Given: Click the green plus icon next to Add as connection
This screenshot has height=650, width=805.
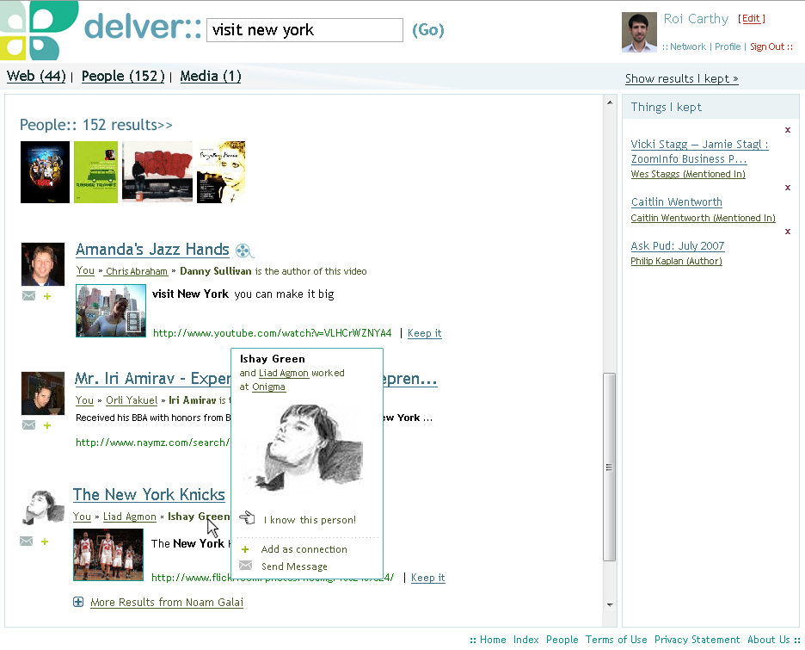Looking at the screenshot, I should [245, 549].
